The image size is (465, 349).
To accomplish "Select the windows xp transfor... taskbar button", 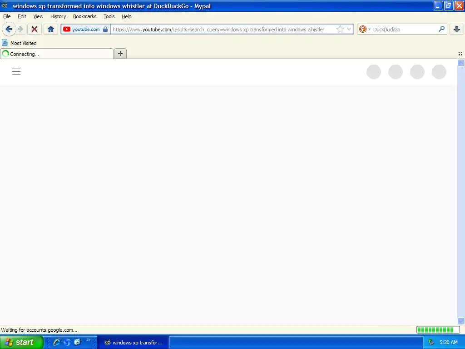I will pos(133,343).
